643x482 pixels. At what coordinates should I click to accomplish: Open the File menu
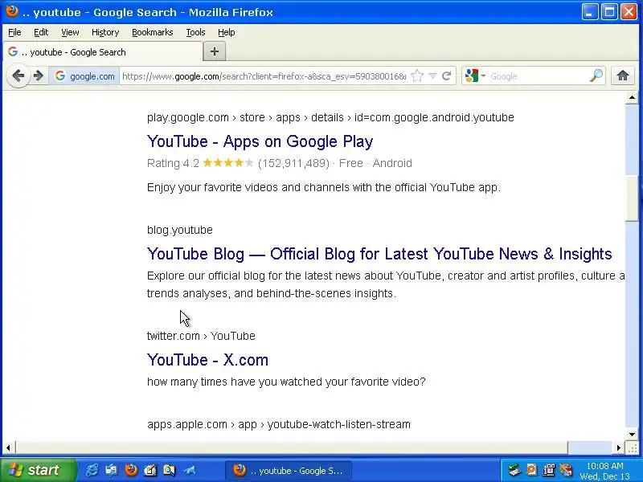pos(14,32)
